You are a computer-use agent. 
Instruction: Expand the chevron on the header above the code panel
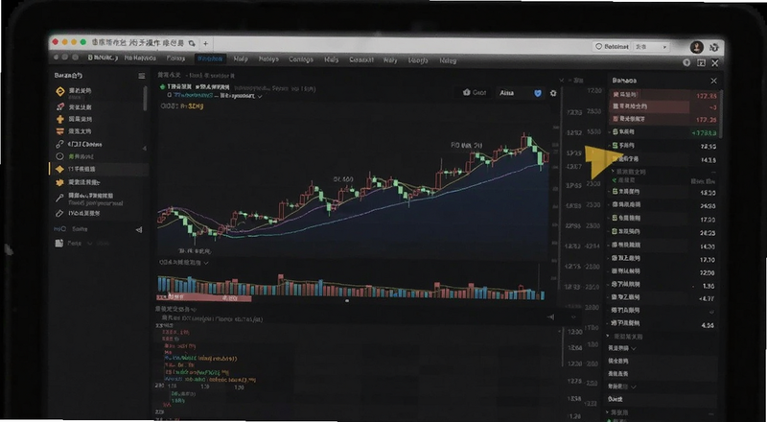coord(194,310)
